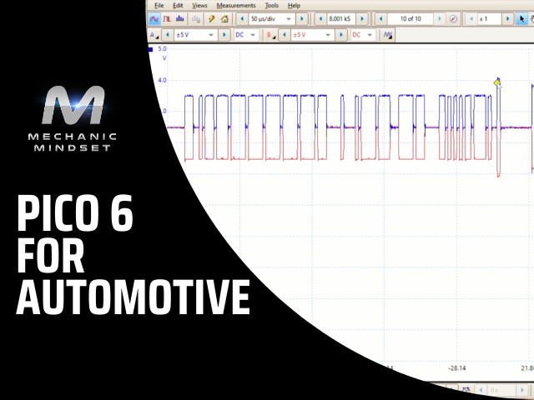
Task: Go to next waveform buffer arrow
Action: coord(440,18)
